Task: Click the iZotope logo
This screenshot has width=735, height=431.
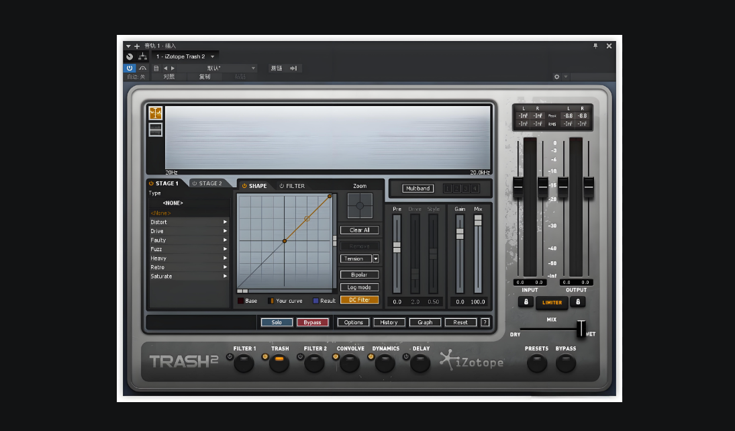Action: point(472,361)
